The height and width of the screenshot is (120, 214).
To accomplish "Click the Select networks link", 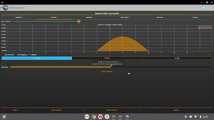I will tap(107, 72).
